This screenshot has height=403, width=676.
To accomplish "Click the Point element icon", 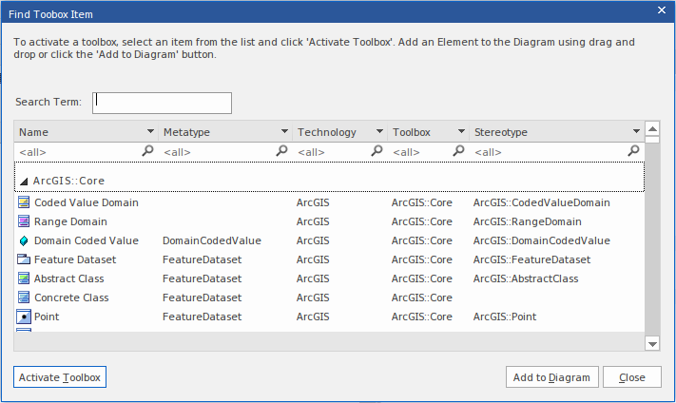I will click(24, 317).
